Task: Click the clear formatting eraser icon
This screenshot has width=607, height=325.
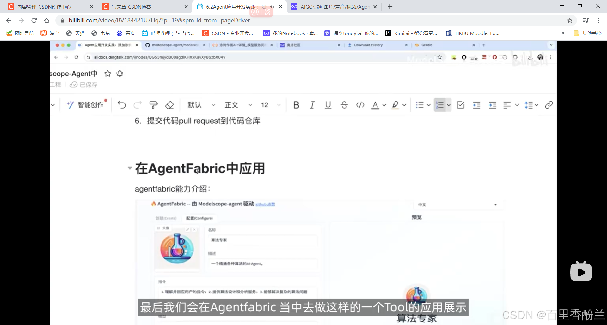Action: pyautogui.click(x=169, y=105)
